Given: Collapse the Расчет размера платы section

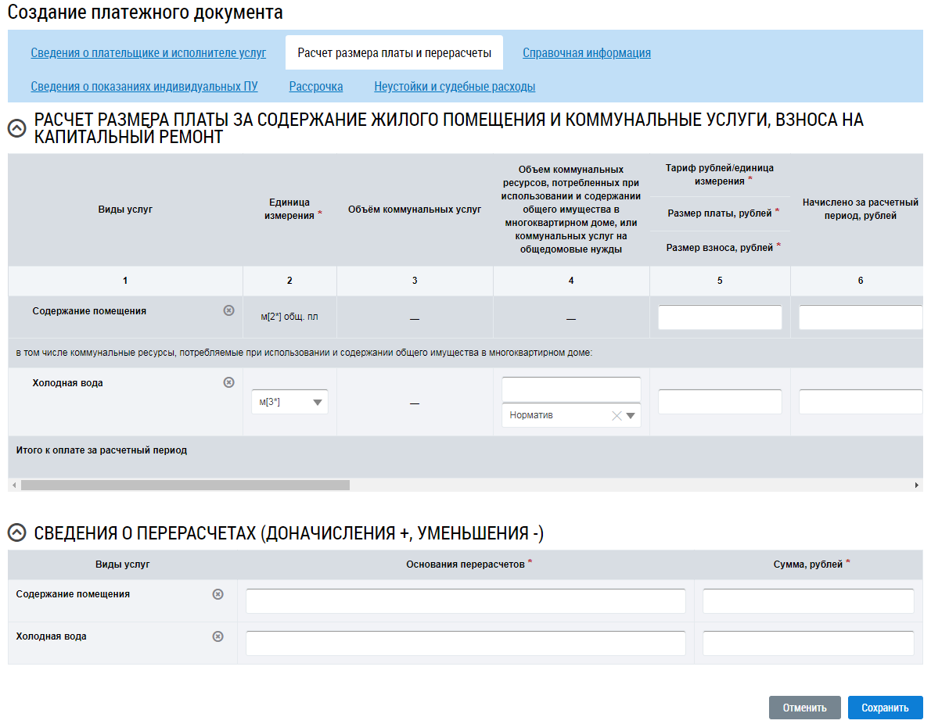Looking at the screenshot, I should click(16, 129).
